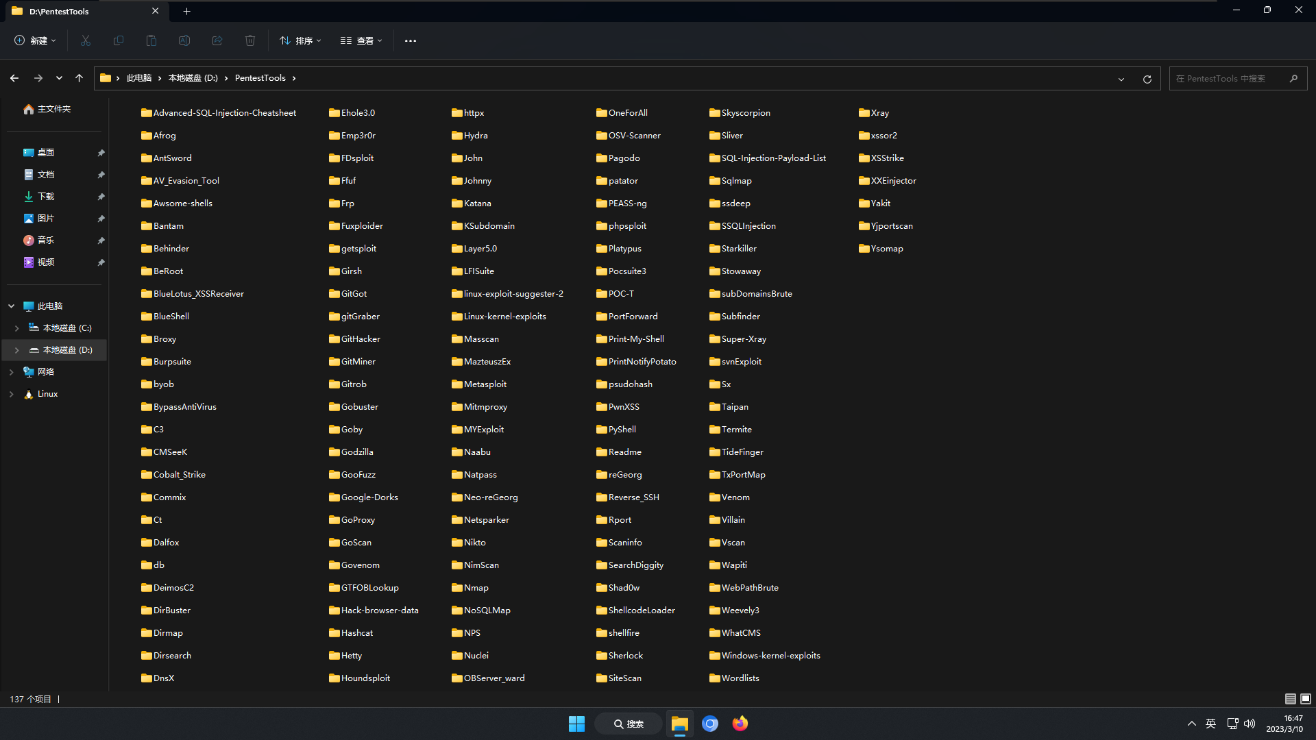Collapse the 此电脑 tree node
The height and width of the screenshot is (740, 1316).
coord(11,306)
